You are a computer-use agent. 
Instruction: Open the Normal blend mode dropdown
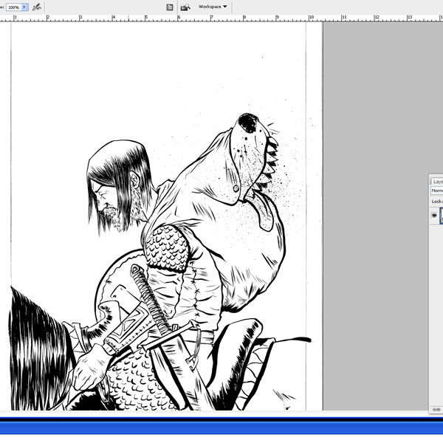[437, 190]
